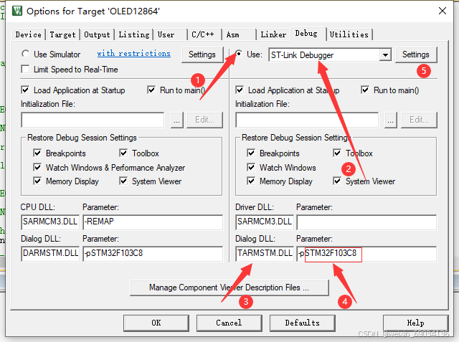Viewport: 459px width, 342px height.
Task: Open the Utilities tab
Action: coord(349,34)
